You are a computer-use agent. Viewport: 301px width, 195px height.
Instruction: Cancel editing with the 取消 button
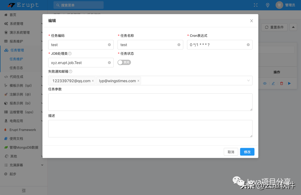click(231, 152)
